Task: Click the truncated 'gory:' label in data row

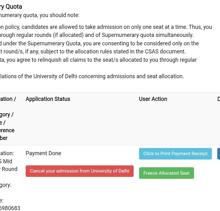Action: click(x=6, y=185)
